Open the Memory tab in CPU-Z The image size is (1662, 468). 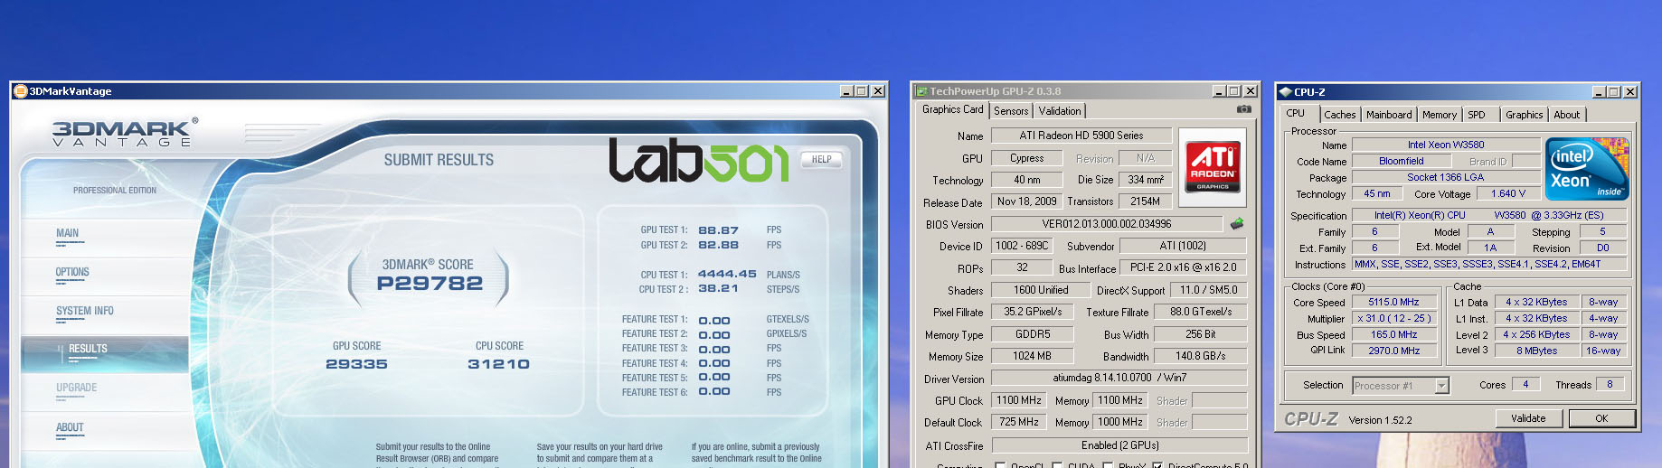pyautogui.click(x=1439, y=115)
